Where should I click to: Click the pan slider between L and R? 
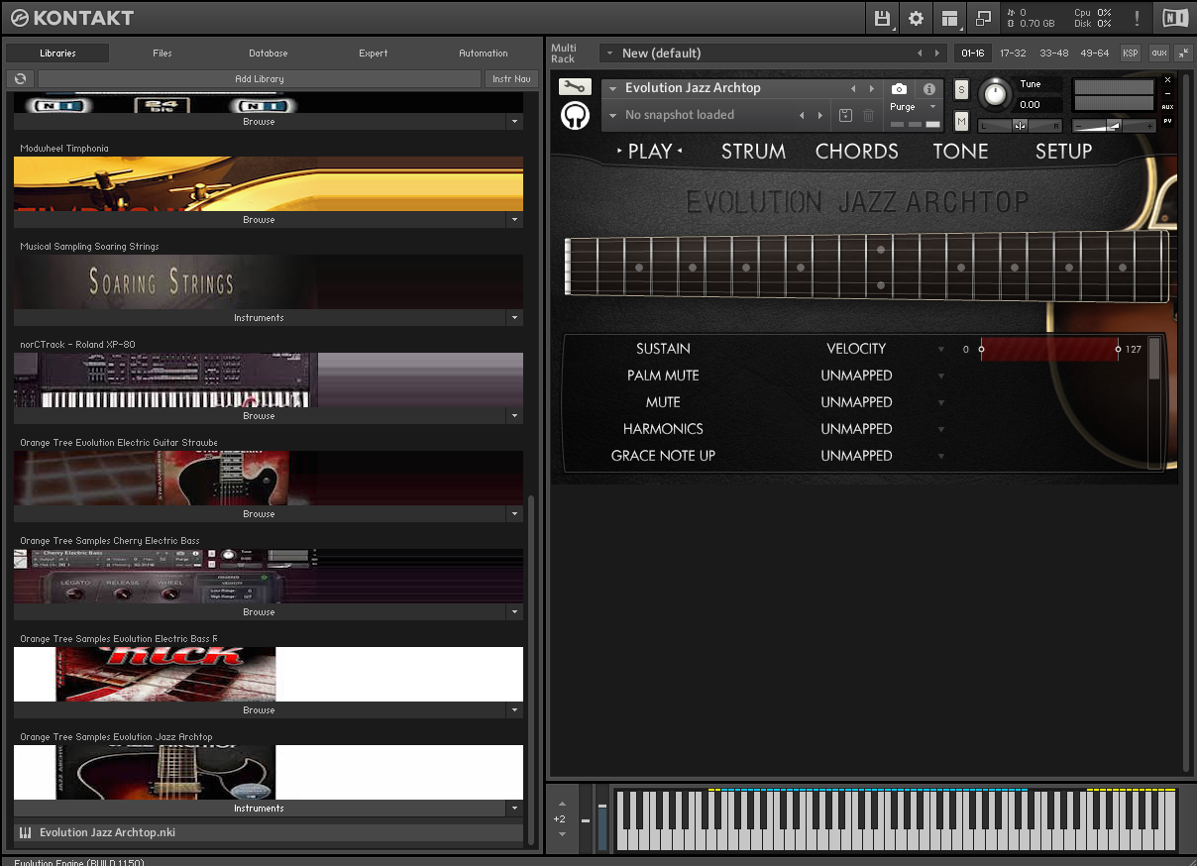1020,126
